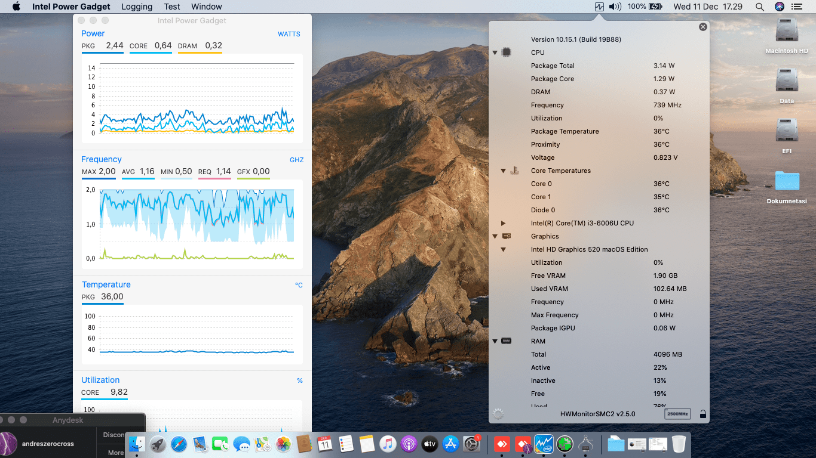Screen dimensions: 816x458
Task: Close the HWMonitor popup panel
Action: point(703,27)
